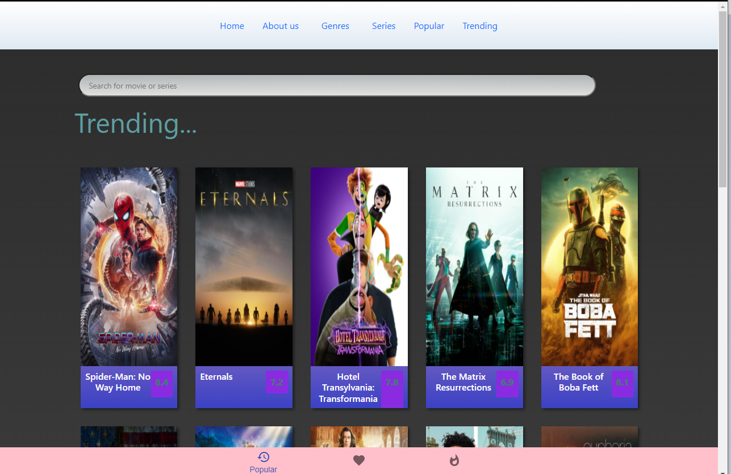
Task: Open the Eternals movie poster
Action: (244, 267)
